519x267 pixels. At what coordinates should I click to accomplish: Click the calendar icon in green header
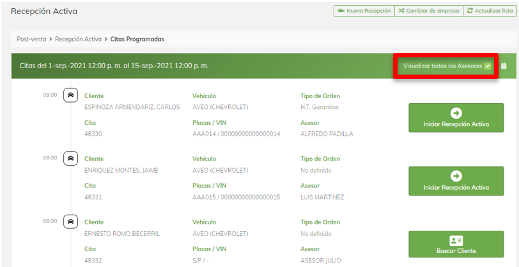point(504,66)
